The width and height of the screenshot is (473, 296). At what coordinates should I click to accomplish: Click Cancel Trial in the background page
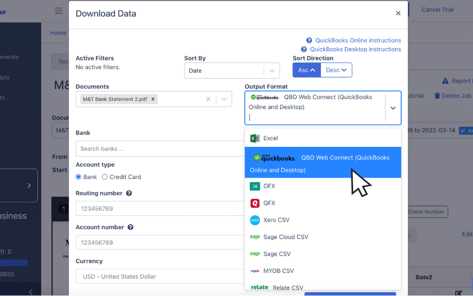click(x=437, y=10)
